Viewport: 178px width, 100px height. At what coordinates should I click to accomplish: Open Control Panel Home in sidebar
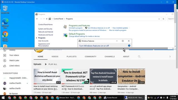coord(45,24)
